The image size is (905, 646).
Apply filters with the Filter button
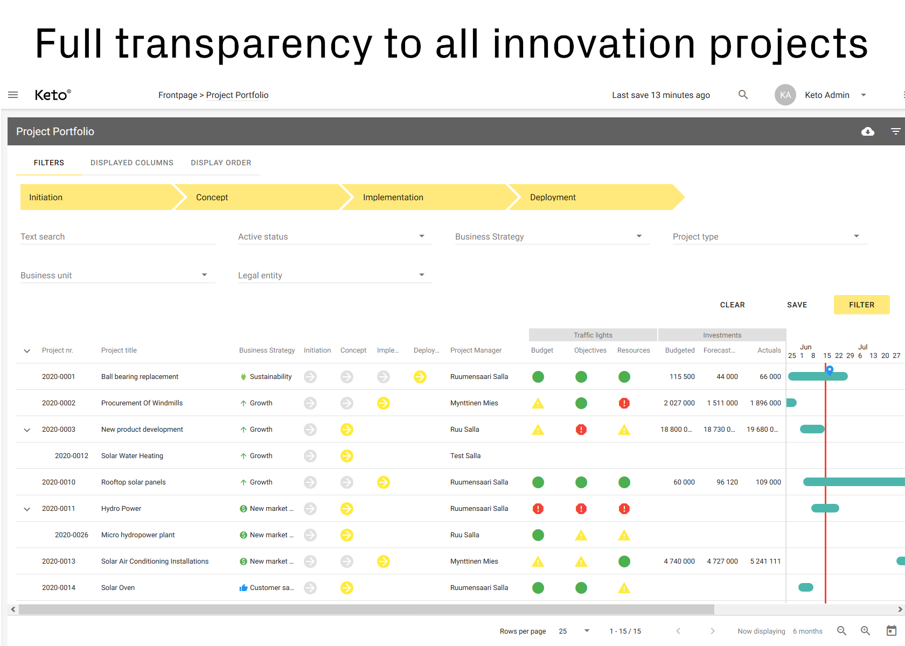[x=861, y=305]
